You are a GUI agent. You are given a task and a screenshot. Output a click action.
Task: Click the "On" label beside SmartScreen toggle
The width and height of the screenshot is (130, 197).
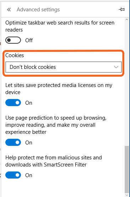point(29,175)
